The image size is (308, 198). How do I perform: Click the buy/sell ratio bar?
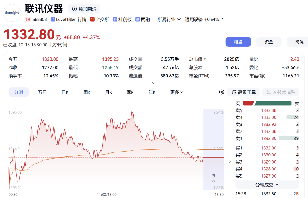pos(267,103)
